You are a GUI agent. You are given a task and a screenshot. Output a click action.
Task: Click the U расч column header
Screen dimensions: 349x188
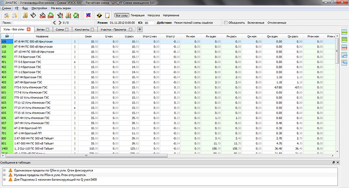click(129, 37)
